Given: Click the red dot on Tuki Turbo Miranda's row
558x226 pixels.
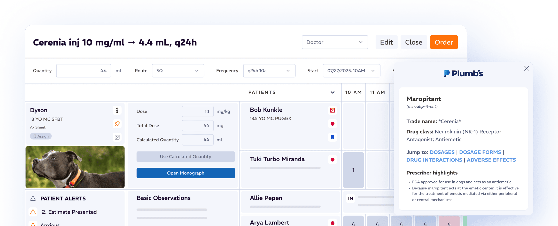Looking at the screenshot, I should click(332, 160).
